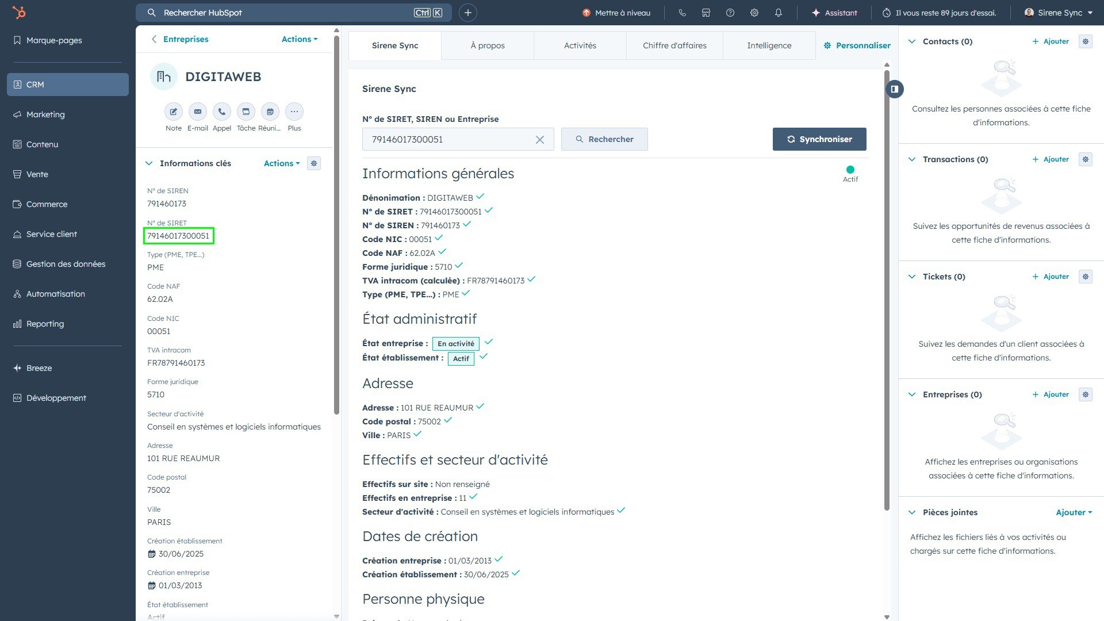
Task: Open the Plus more-actions icon
Action: tap(294, 112)
